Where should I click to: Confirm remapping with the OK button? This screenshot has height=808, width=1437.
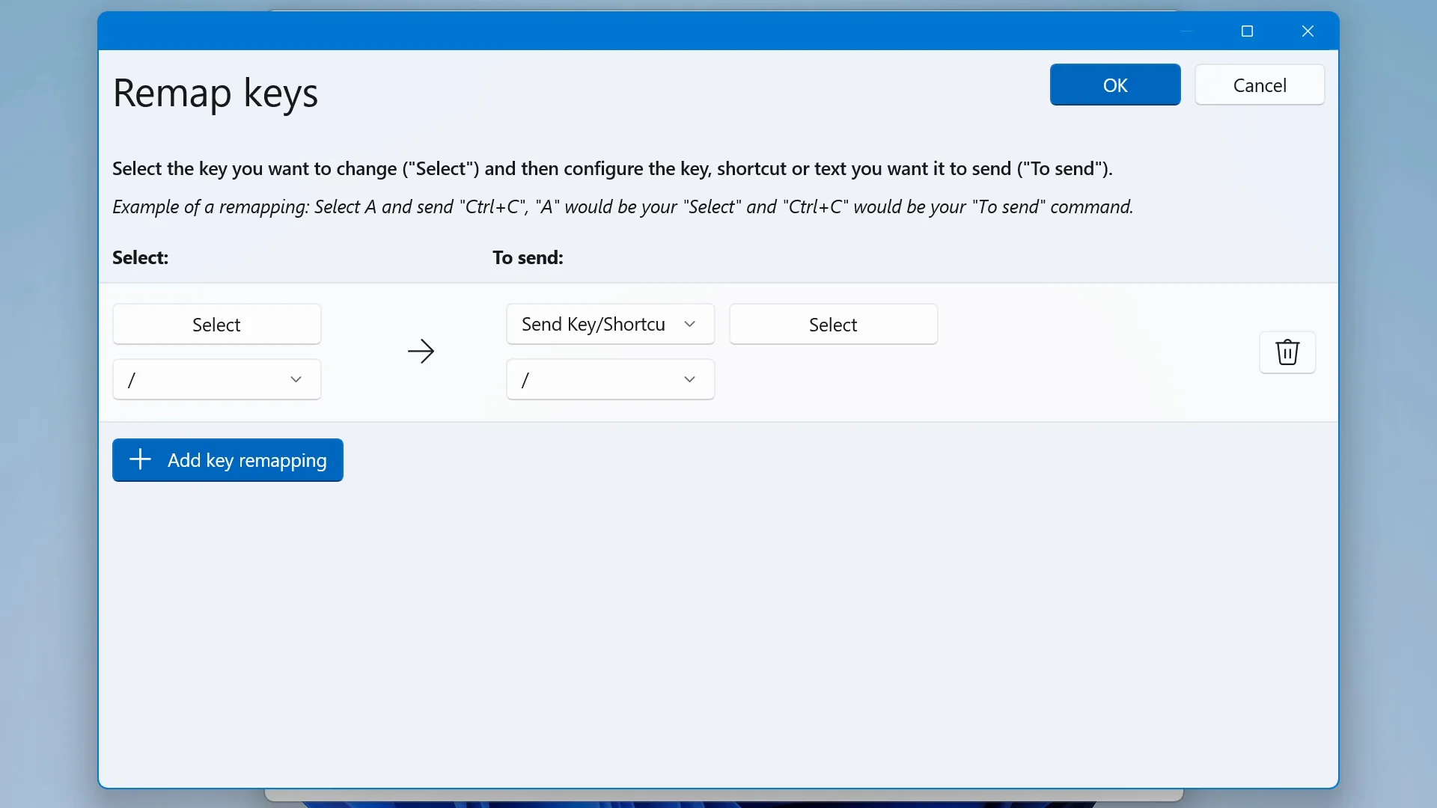click(x=1115, y=85)
